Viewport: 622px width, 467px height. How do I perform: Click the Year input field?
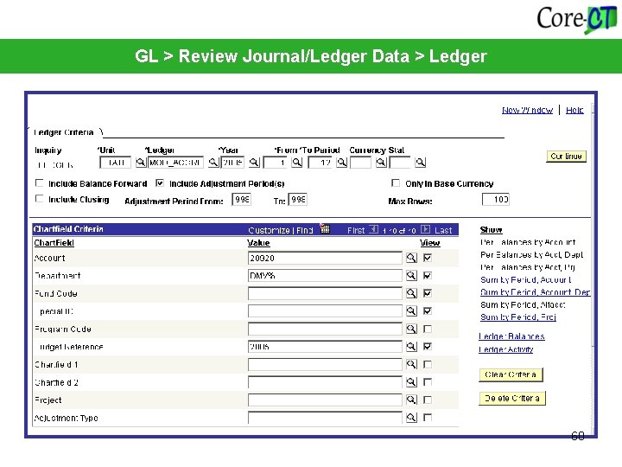point(233,163)
